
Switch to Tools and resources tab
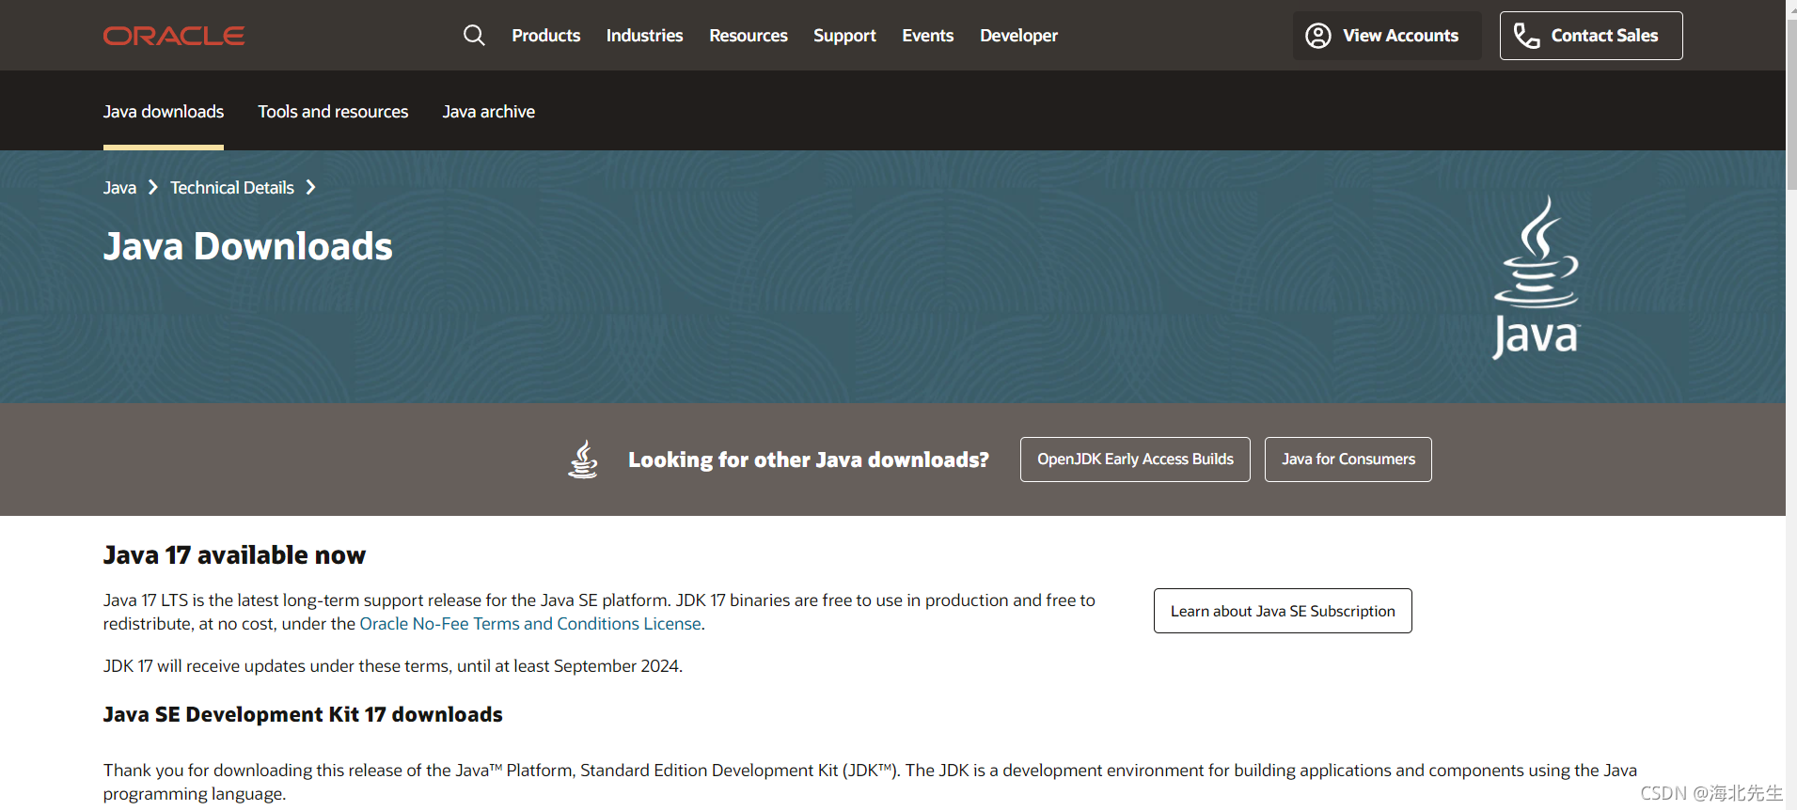point(333,112)
